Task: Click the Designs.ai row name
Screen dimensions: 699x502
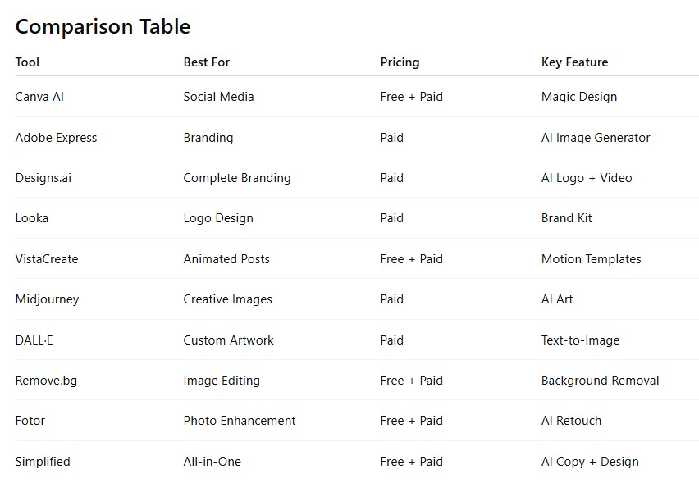Action: point(43,178)
